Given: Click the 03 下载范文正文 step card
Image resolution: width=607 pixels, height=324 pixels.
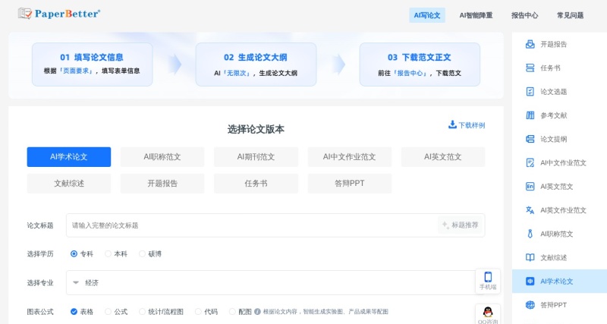Looking at the screenshot, I should tap(420, 64).
